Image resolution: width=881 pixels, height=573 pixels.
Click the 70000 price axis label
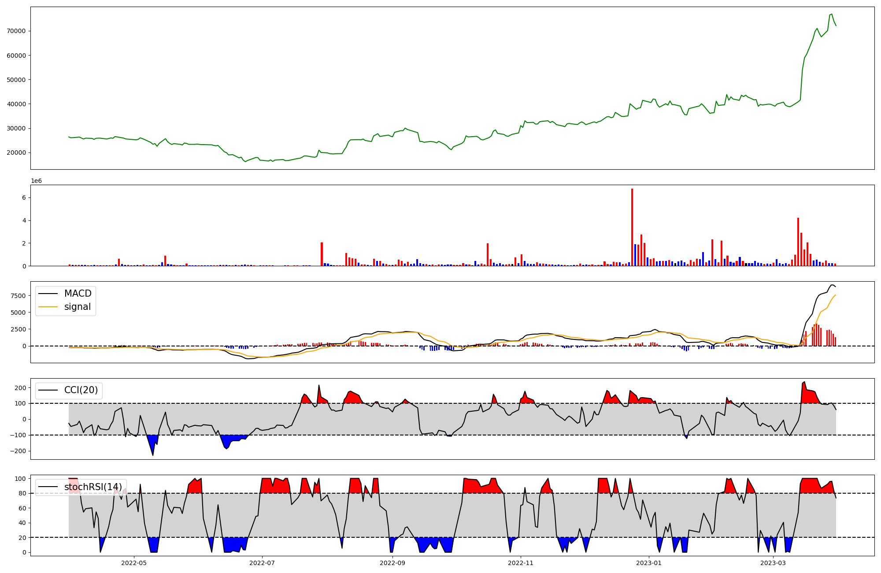tap(16, 31)
